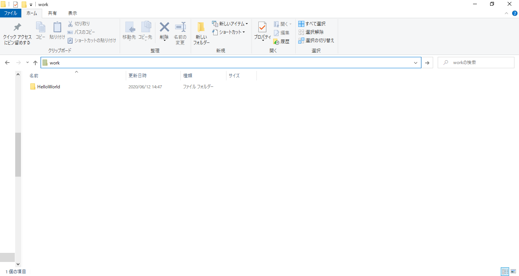The height and width of the screenshot is (276, 519).
Task: Click Properties (プロパティ) icon
Action: [262, 27]
